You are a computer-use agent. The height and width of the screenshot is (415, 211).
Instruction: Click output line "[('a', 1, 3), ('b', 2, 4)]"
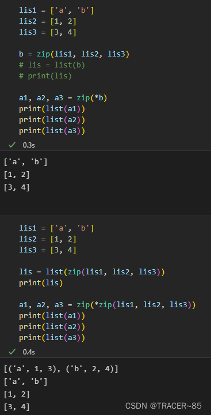61,369
